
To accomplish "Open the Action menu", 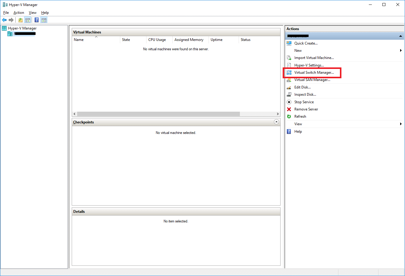I will (x=19, y=13).
